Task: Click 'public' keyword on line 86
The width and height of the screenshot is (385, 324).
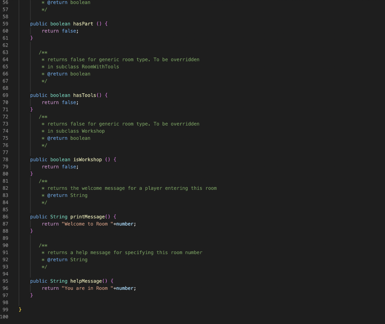Action: point(39,217)
